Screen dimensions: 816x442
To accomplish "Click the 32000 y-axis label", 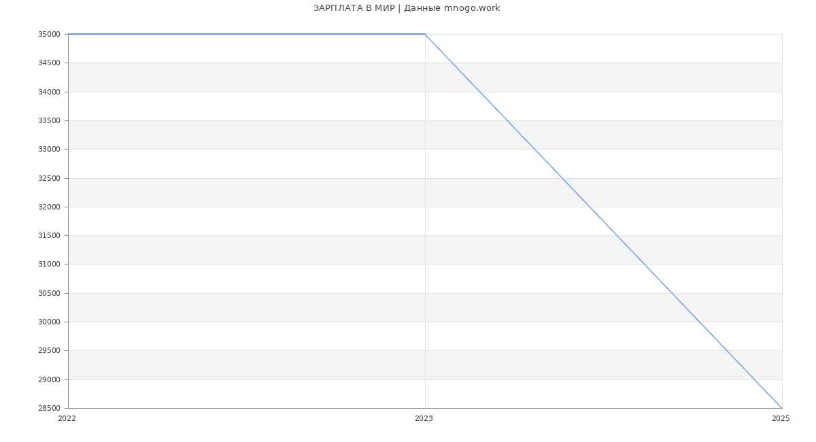I will tap(50, 207).
